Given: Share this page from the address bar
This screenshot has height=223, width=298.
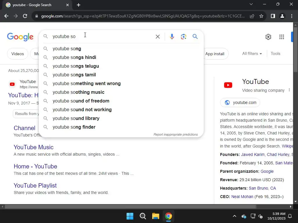Looking at the screenshot, I should [x=252, y=16].
